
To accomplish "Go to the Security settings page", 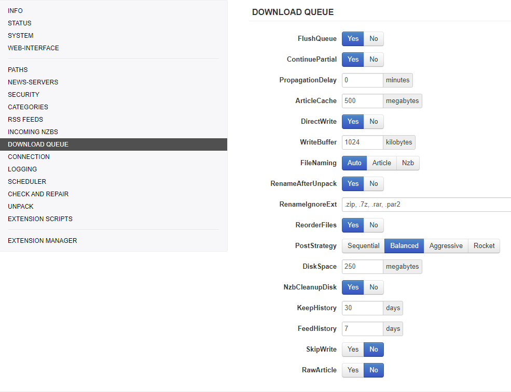I will click(x=23, y=95).
